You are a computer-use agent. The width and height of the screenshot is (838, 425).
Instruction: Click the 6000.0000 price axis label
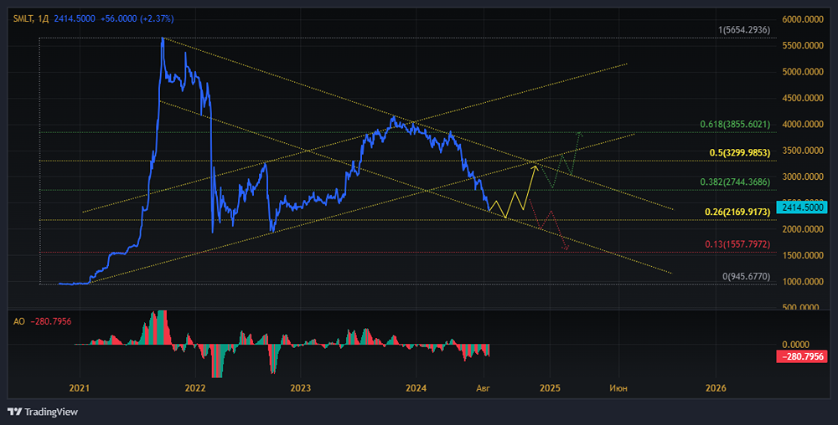coord(804,19)
